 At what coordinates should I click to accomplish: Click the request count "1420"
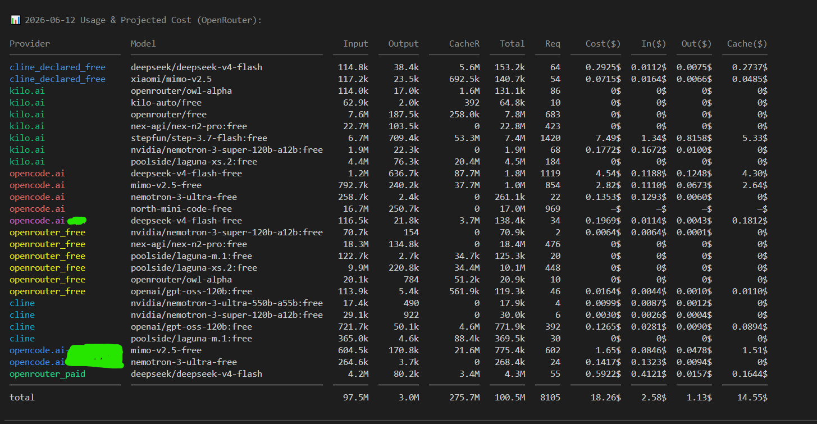(x=550, y=138)
